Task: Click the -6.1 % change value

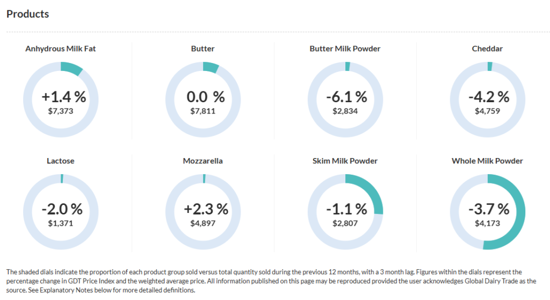Action: click(x=346, y=97)
